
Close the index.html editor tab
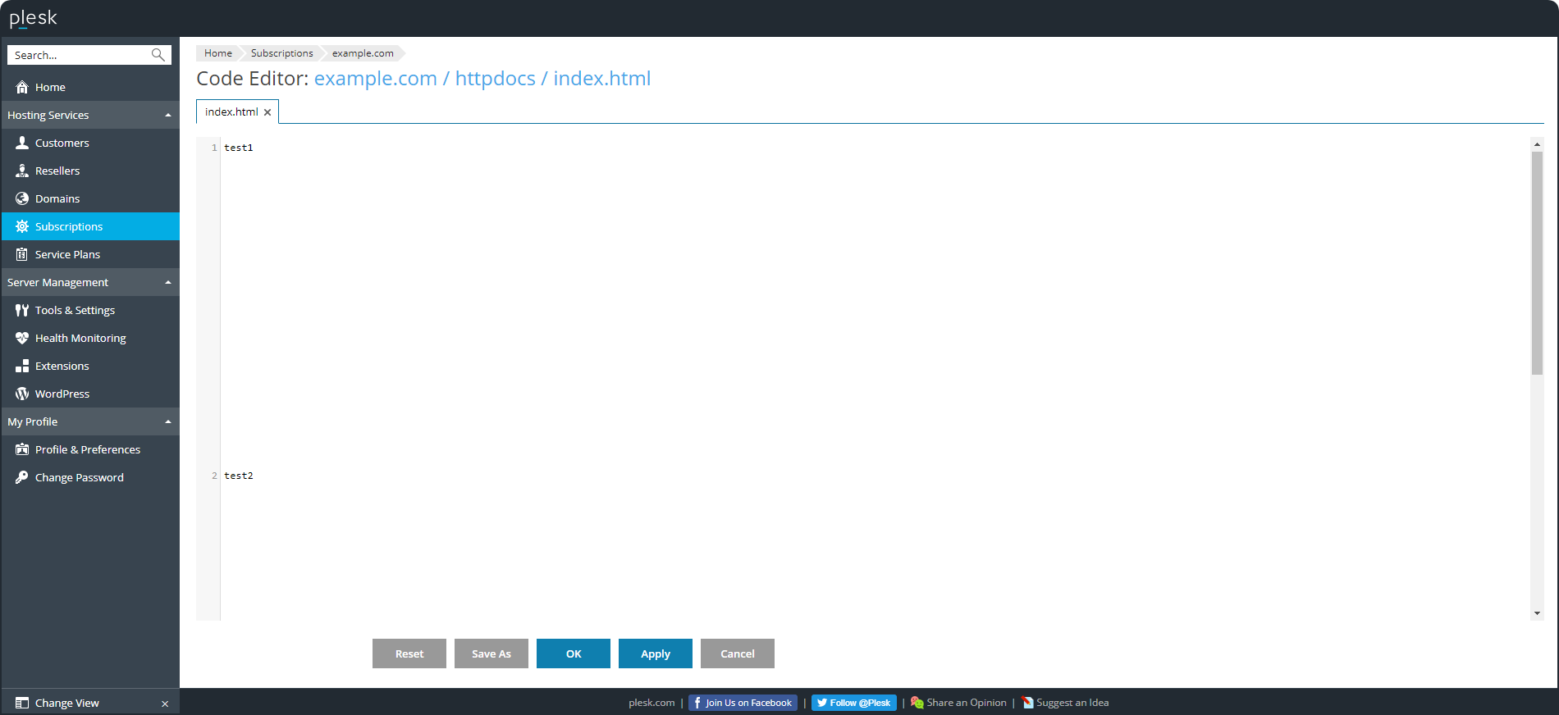tap(267, 112)
